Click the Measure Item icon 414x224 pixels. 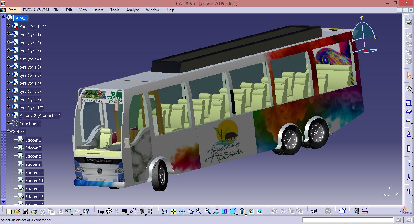click(x=356, y=211)
